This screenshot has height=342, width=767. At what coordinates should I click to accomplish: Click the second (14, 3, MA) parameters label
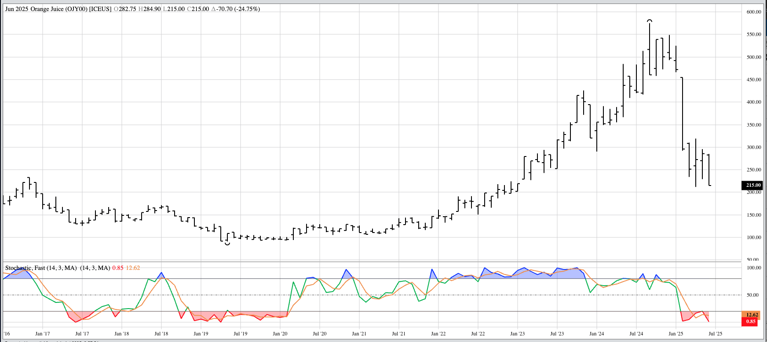(95, 268)
